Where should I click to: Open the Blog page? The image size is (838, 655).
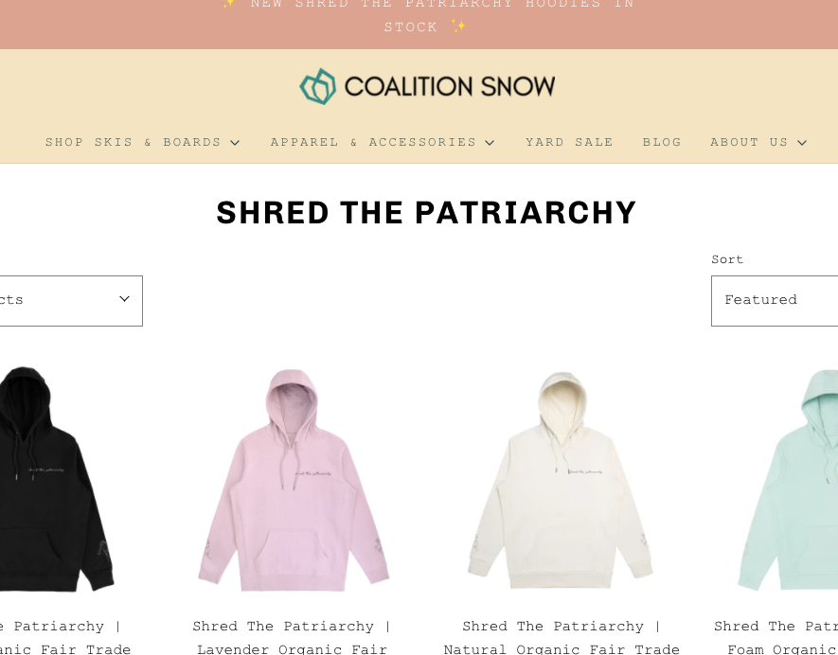point(662,142)
